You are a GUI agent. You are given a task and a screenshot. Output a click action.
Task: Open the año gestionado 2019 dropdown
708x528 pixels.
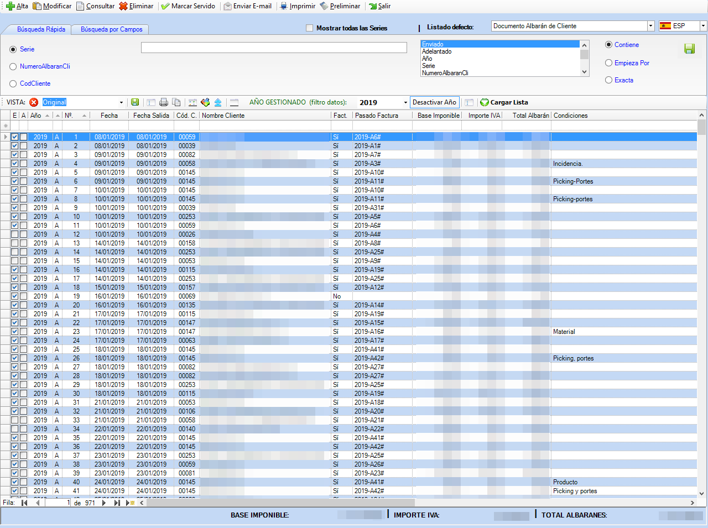[x=405, y=102]
